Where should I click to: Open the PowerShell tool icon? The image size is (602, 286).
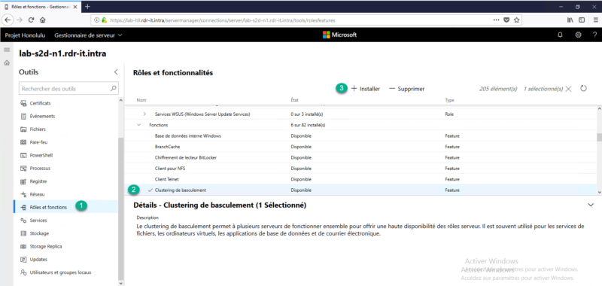click(x=23, y=156)
